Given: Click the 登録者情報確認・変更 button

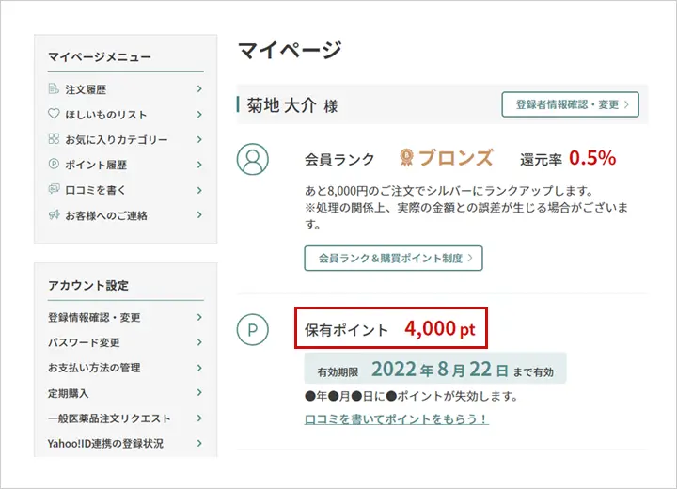Looking at the screenshot, I should pyautogui.click(x=571, y=104).
